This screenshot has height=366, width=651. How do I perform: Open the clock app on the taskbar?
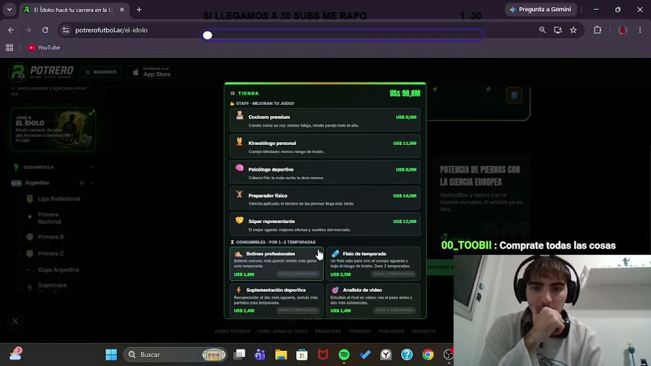386,354
